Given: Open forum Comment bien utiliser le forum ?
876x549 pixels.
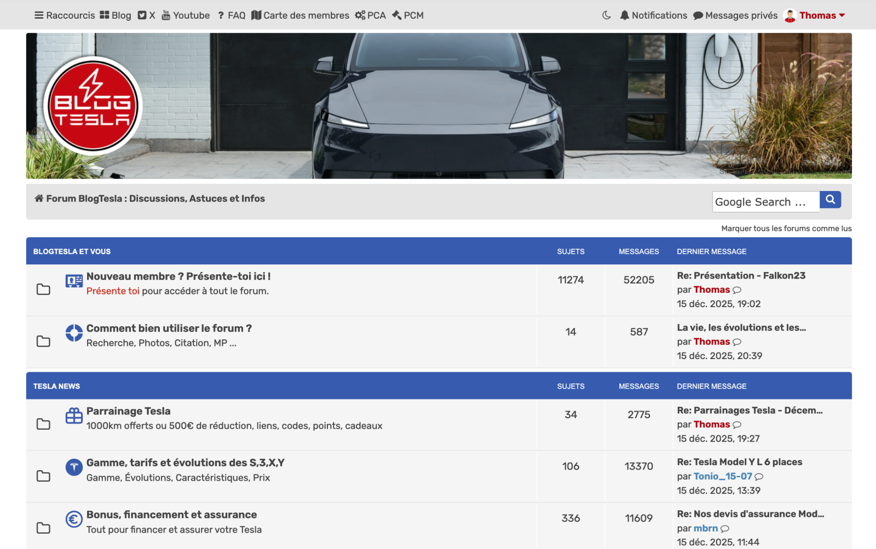Looking at the screenshot, I should 169,328.
